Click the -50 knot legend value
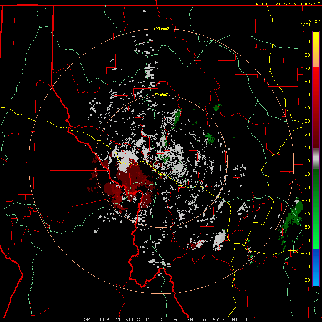Screen dimensions: 322x322 [x=306, y=227]
